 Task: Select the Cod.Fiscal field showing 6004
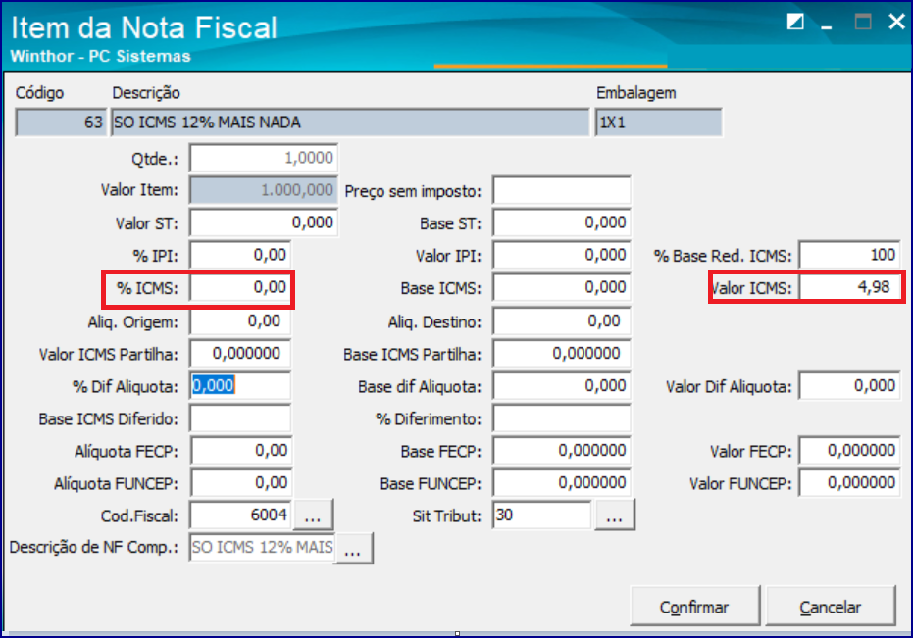click(x=240, y=515)
